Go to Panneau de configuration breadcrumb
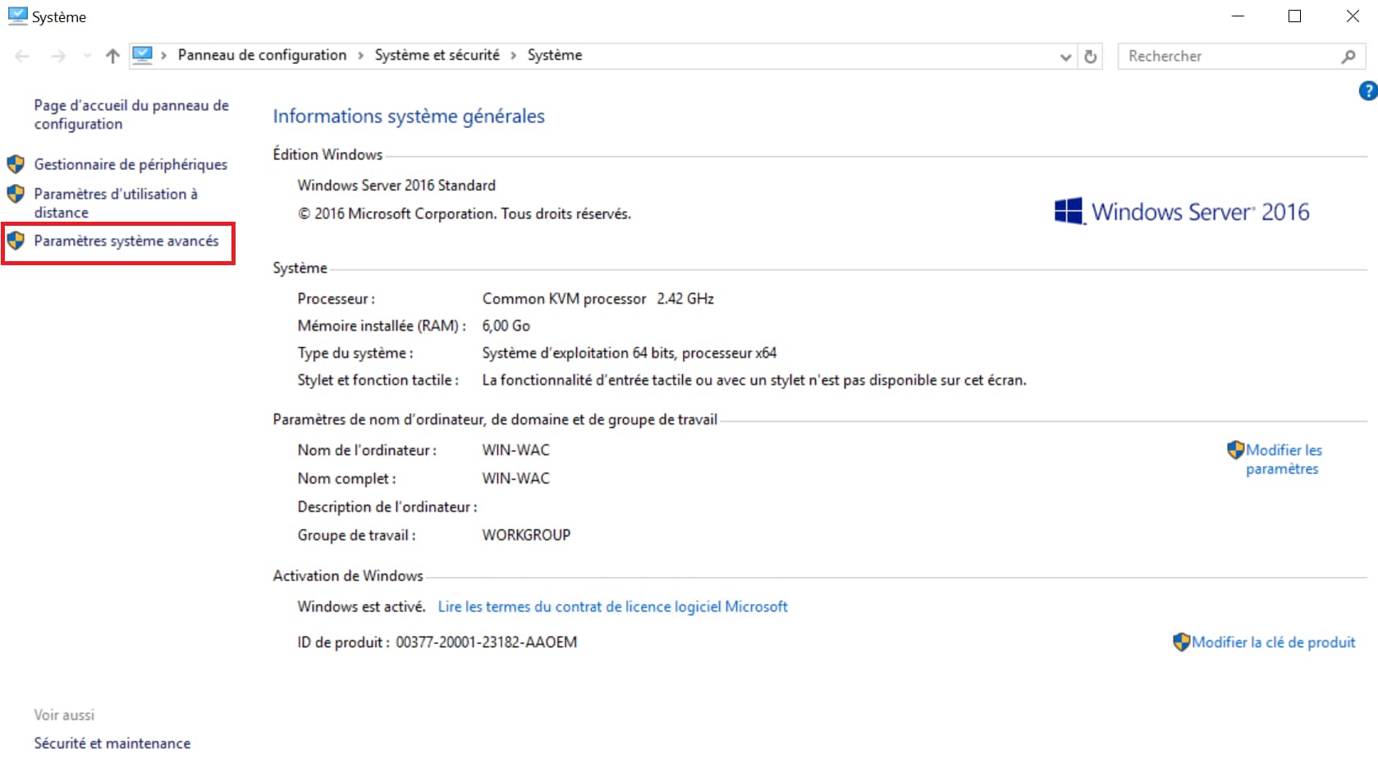The width and height of the screenshot is (1378, 771). click(262, 55)
